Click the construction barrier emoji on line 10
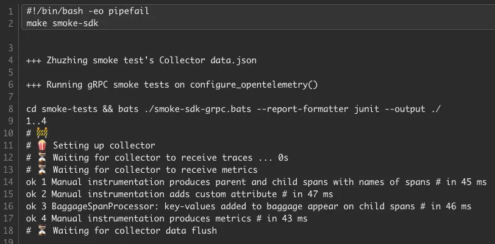 pyautogui.click(x=41, y=133)
